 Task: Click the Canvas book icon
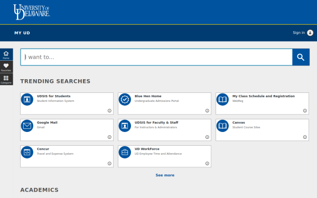point(222,126)
